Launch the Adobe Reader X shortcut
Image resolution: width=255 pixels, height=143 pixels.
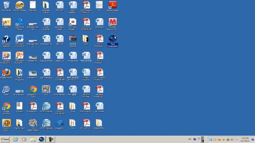[x=112, y=8]
